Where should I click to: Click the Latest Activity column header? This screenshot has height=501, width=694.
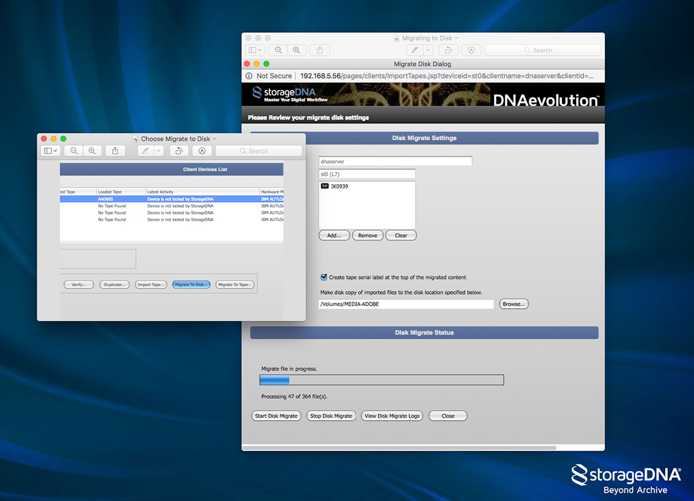pos(202,192)
